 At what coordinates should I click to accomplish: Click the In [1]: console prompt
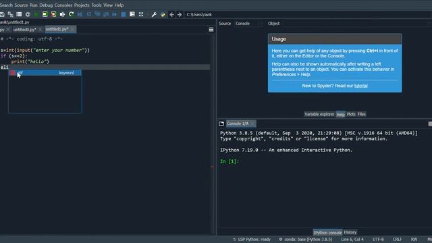[230, 161]
